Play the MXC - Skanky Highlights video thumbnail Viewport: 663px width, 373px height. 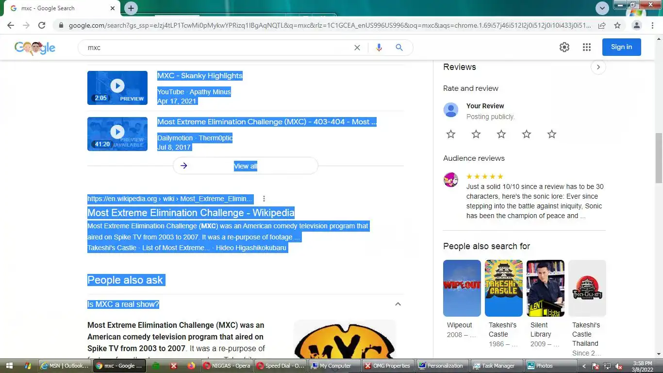tap(117, 88)
